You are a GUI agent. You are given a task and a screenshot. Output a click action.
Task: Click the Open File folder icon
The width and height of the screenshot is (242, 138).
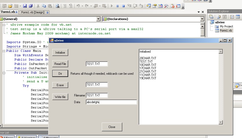[10, 6]
